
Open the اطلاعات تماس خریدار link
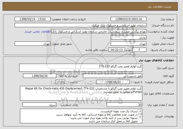[x=37, y=32]
